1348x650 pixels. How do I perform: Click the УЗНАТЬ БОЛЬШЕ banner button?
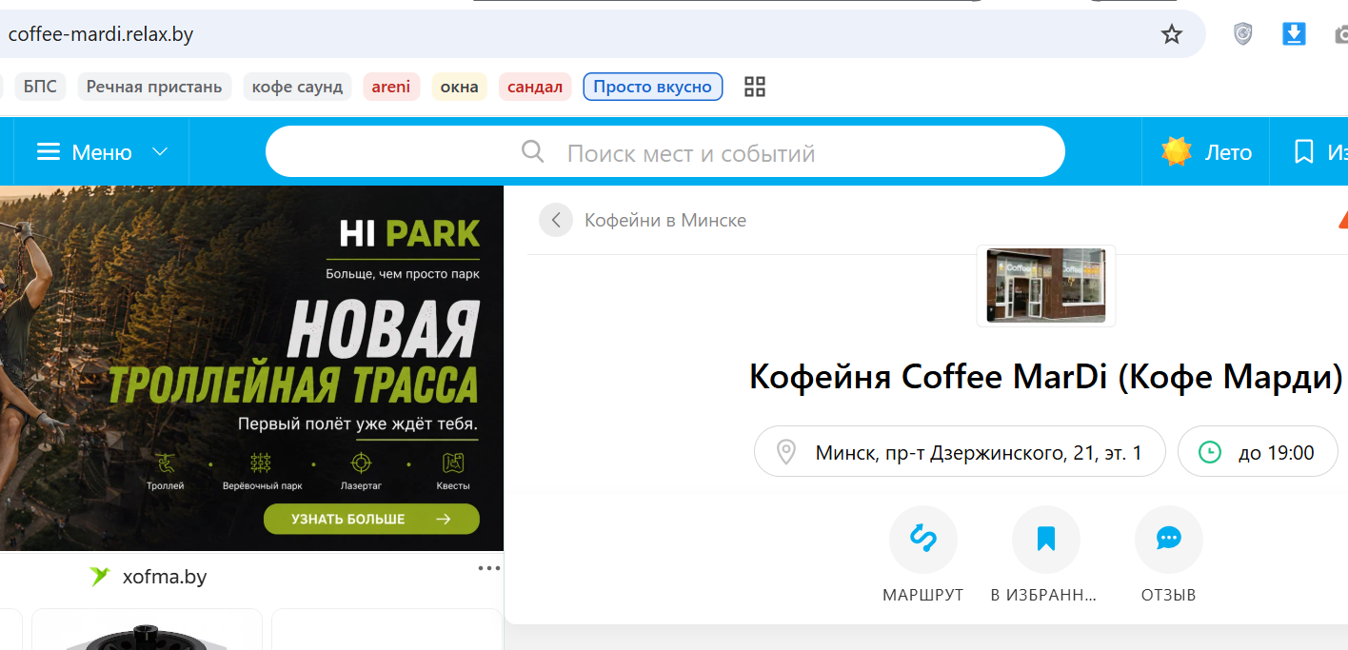(371, 519)
